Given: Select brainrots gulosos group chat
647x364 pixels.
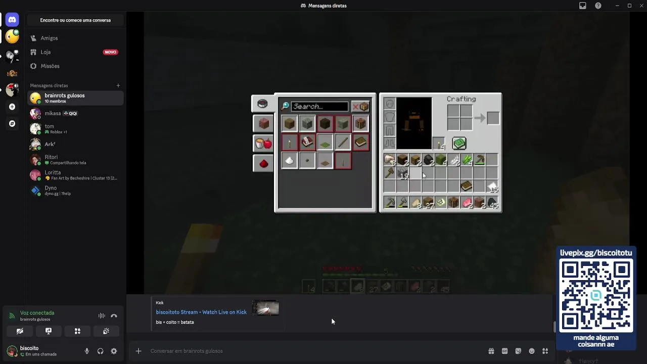Looking at the screenshot, I should point(75,98).
